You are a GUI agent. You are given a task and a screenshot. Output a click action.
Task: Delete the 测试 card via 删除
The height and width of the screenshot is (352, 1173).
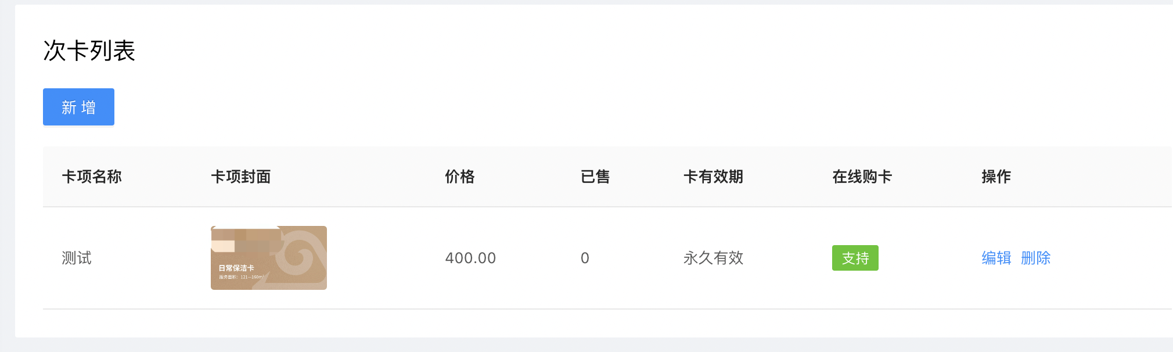[x=1035, y=258]
